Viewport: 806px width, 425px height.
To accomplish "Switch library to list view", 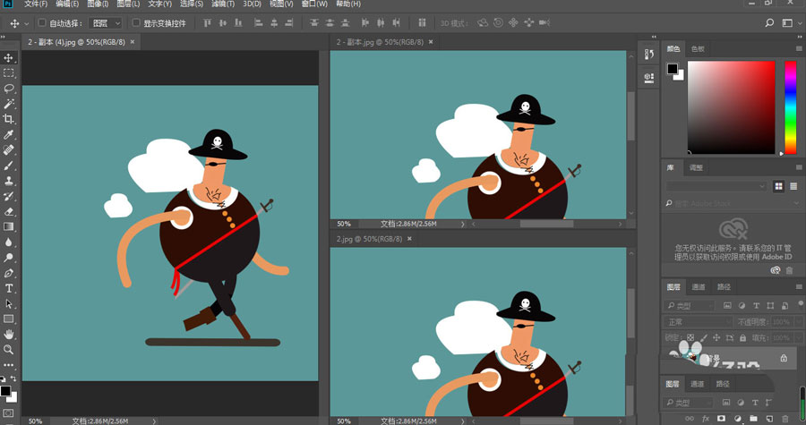I will 793,186.
